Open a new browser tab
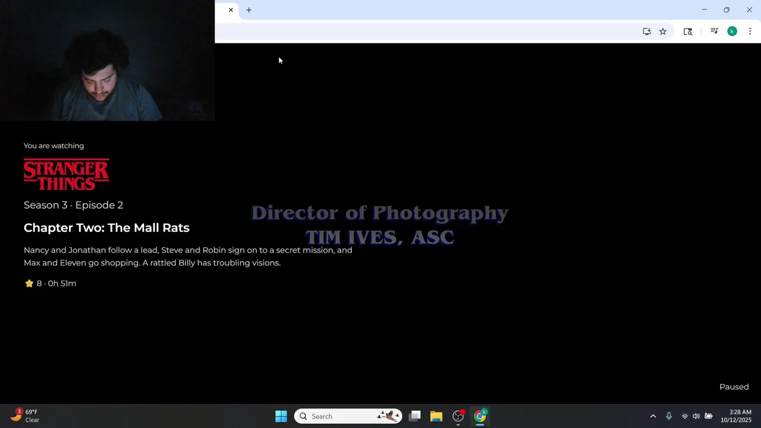The height and width of the screenshot is (428, 761). coord(249,10)
